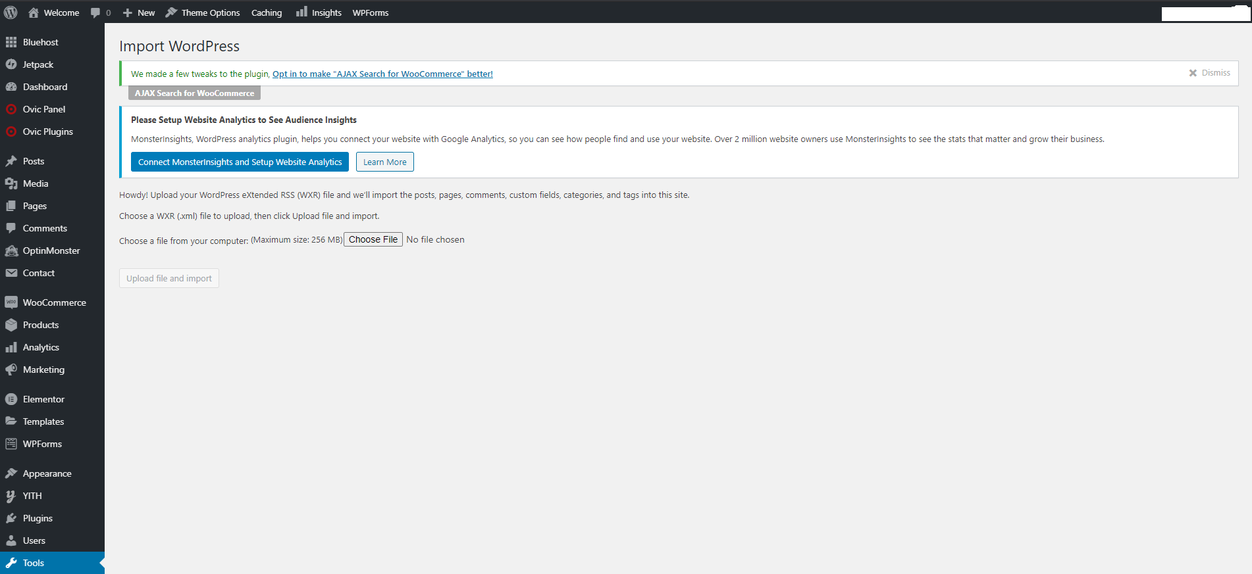Click Upload file and import button
This screenshot has width=1252, height=574.
(169, 278)
